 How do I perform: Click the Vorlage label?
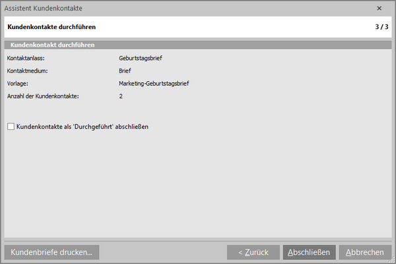[17, 84]
